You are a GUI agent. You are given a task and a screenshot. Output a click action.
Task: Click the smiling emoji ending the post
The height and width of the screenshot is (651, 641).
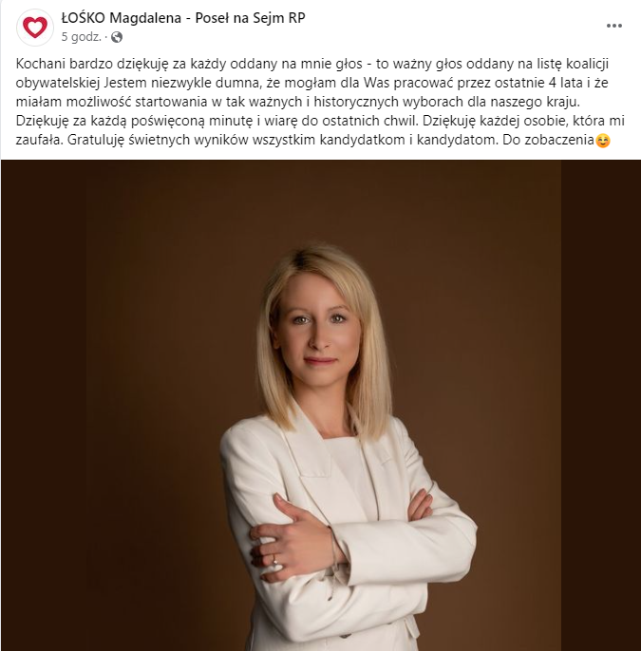pos(603,141)
